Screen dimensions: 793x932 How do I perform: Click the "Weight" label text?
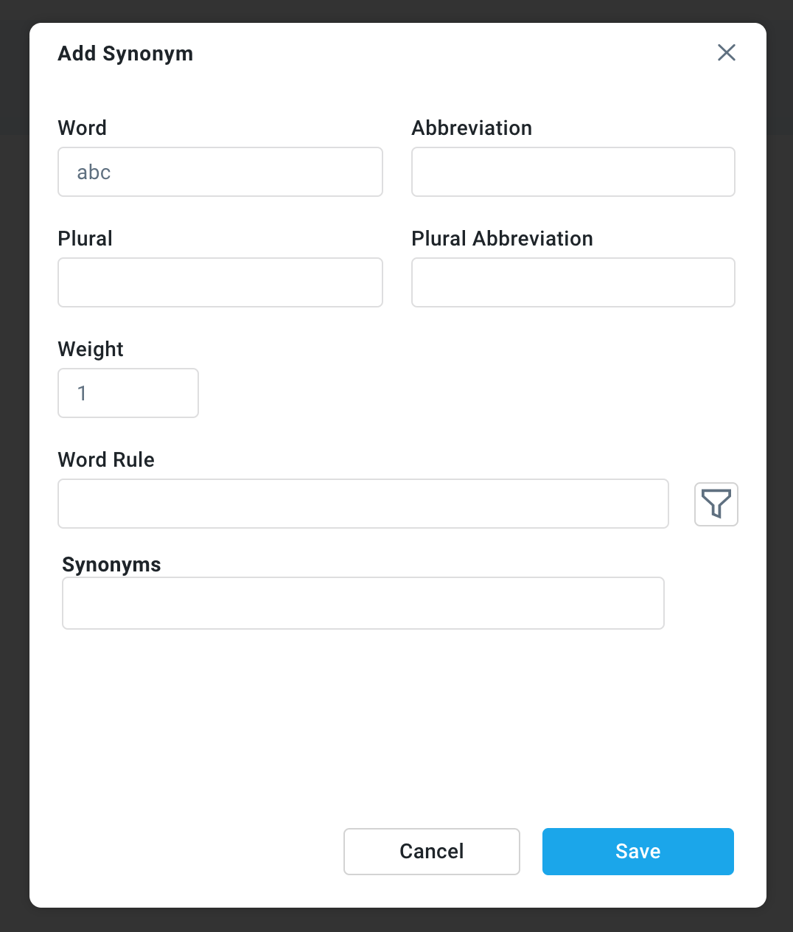(x=91, y=349)
